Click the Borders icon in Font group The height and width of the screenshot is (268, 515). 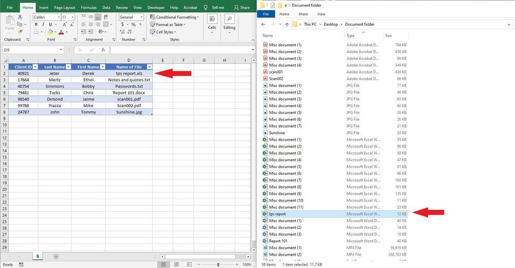(x=36, y=32)
